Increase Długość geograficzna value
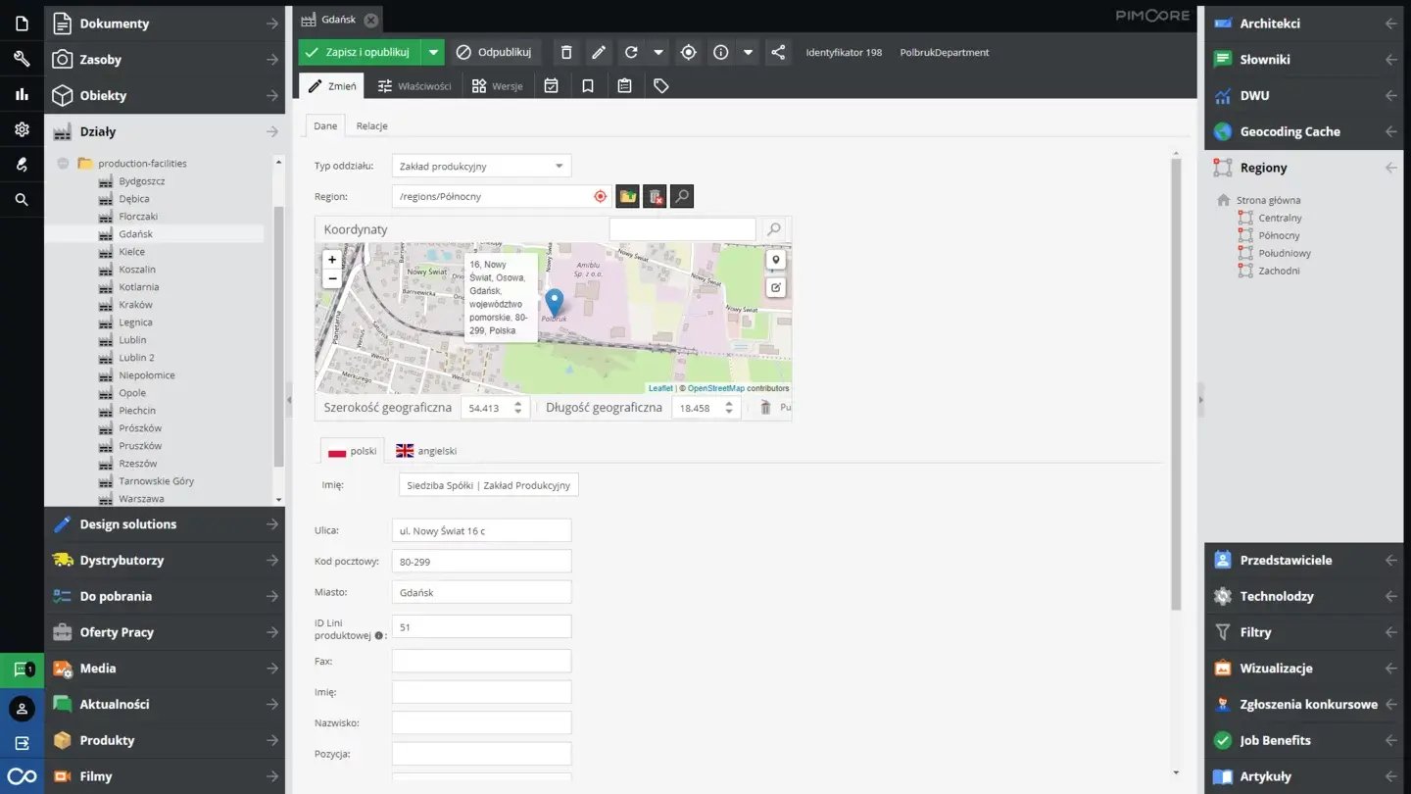1411x794 pixels. pos(728,403)
